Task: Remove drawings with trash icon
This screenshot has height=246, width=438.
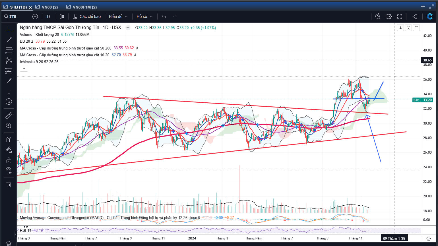Action: click(9, 184)
